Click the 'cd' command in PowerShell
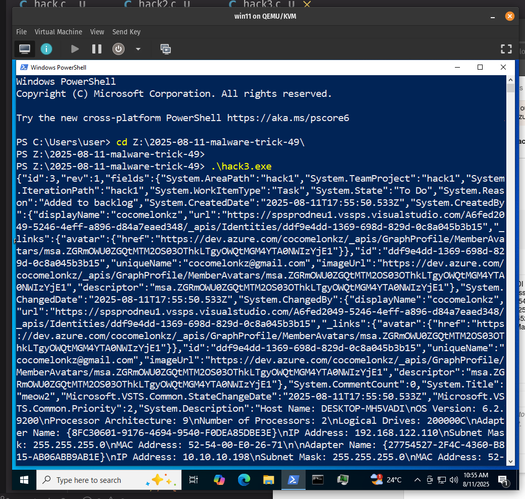 click(x=122, y=142)
